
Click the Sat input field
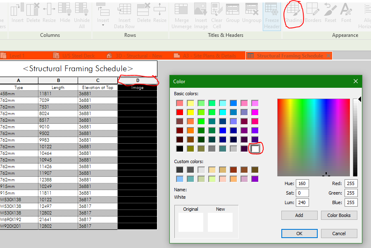click(x=302, y=193)
